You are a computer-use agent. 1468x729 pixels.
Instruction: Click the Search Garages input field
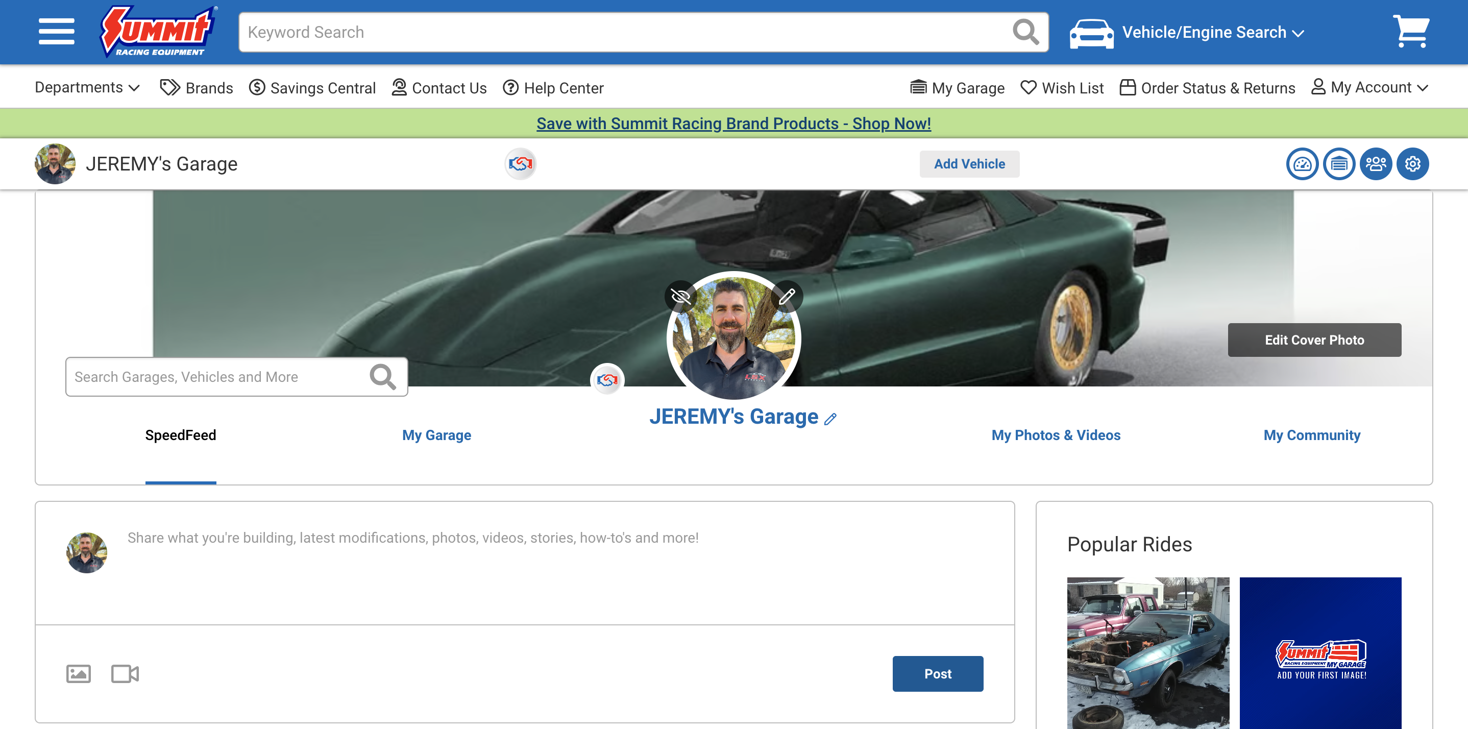point(216,377)
